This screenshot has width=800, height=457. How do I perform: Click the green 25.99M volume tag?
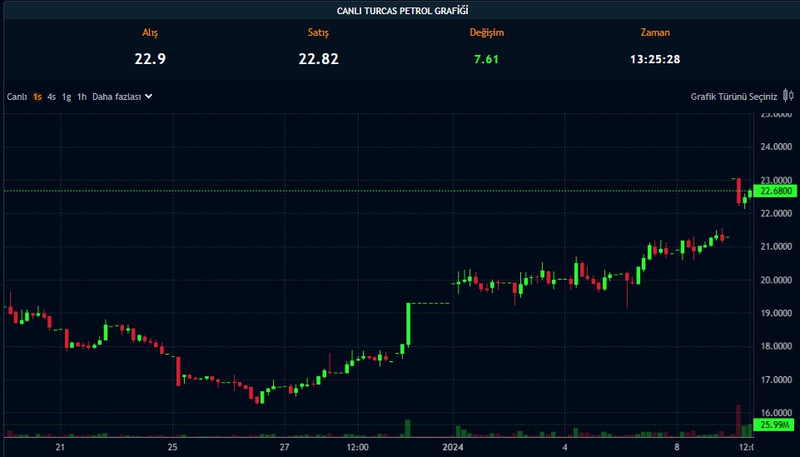(775, 425)
